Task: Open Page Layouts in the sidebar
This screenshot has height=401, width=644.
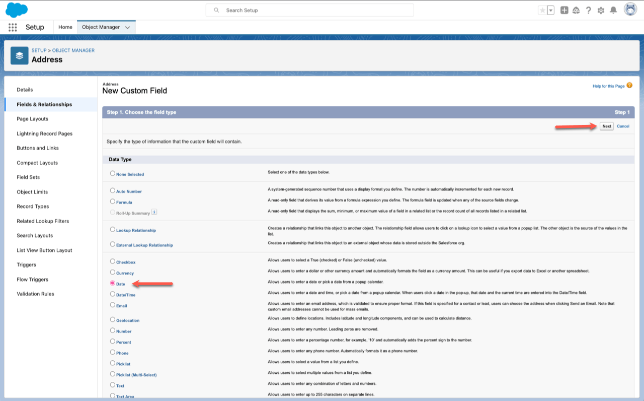Action: (x=33, y=119)
